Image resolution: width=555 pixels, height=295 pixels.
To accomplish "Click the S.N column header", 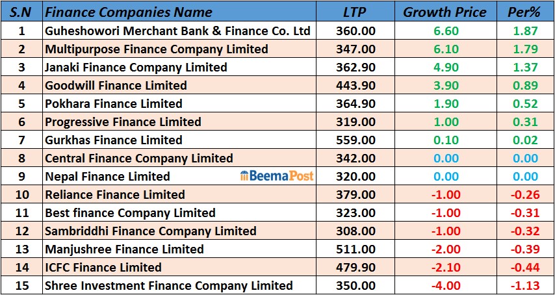I will click(x=21, y=12).
